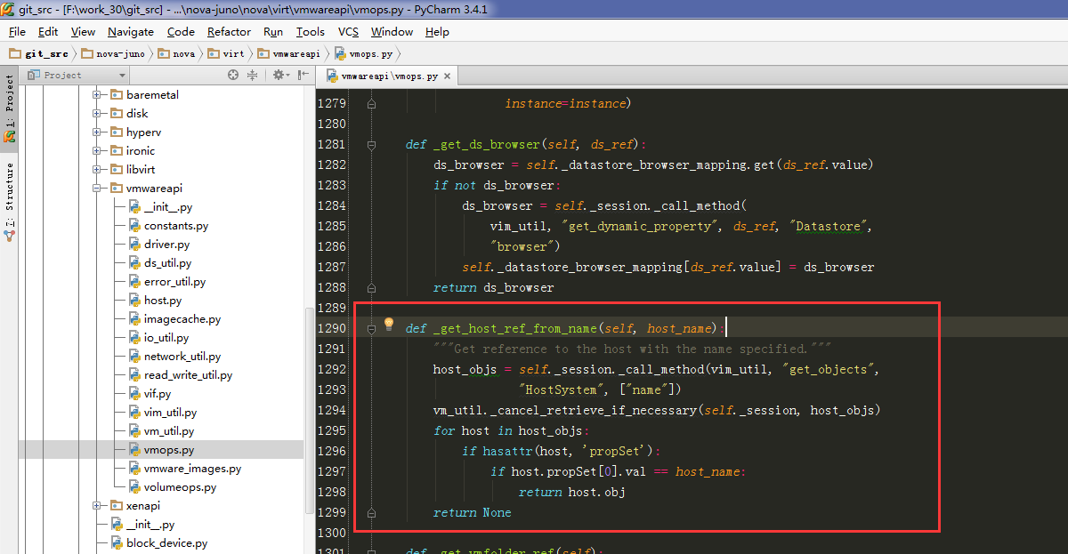This screenshot has width=1068, height=554.
Task: Open the View menu
Action: point(83,31)
